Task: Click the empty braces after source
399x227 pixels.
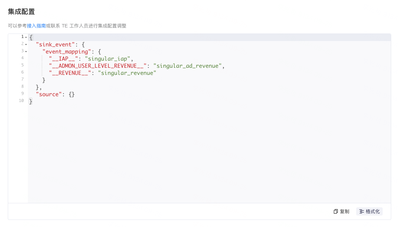Action: point(71,94)
